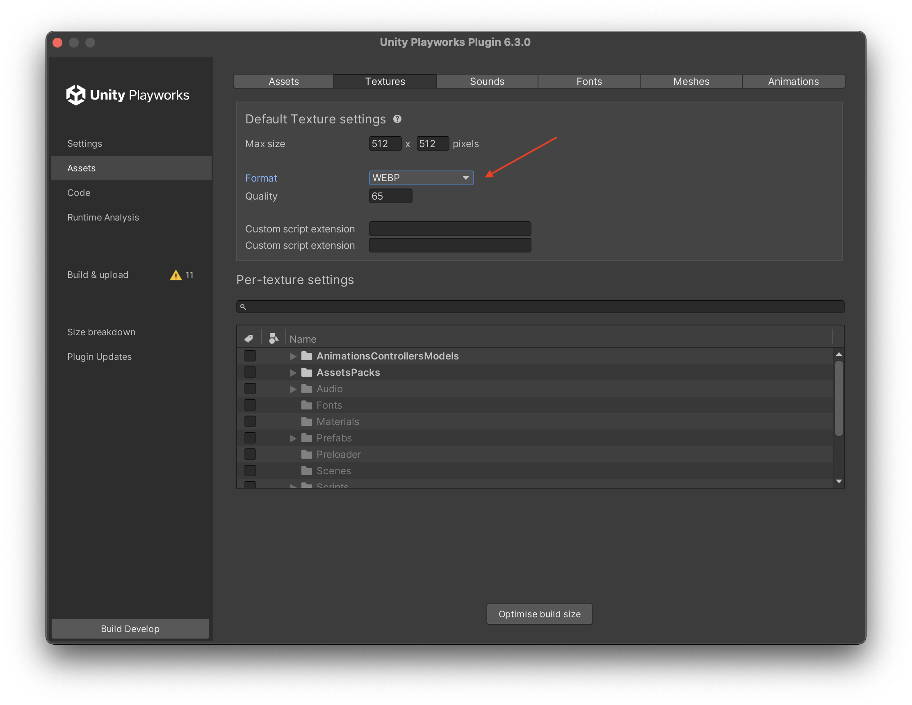This screenshot has width=912, height=705.
Task: Click the hierarchy column header icon
Action: click(273, 338)
